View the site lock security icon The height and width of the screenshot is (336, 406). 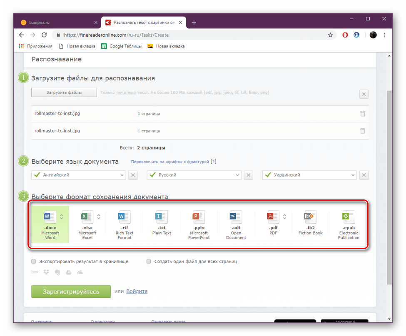pos(58,35)
